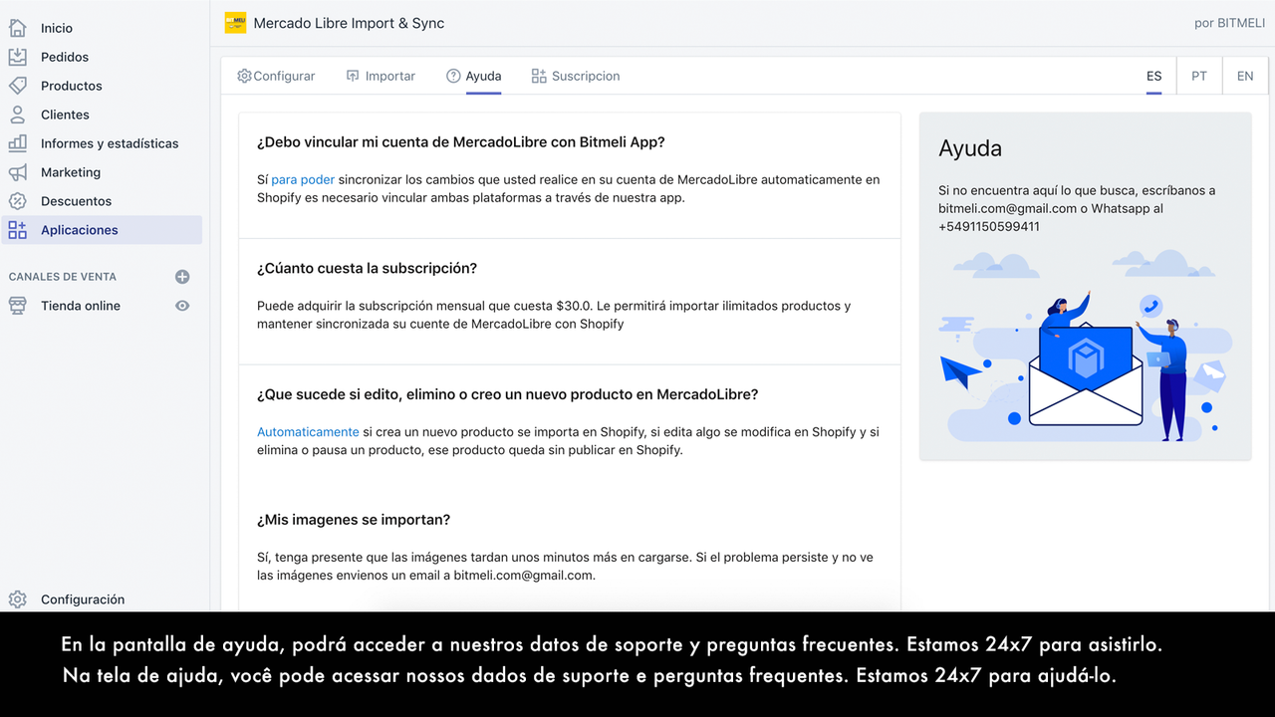Switch language to PT
The height and width of the screenshot is (717, 1275).
point(1199,76)
